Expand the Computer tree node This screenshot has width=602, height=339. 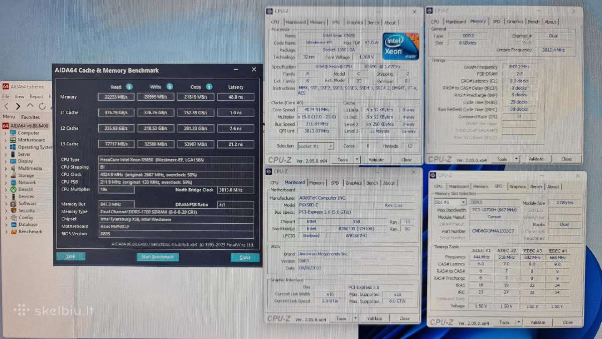(6, 133)
